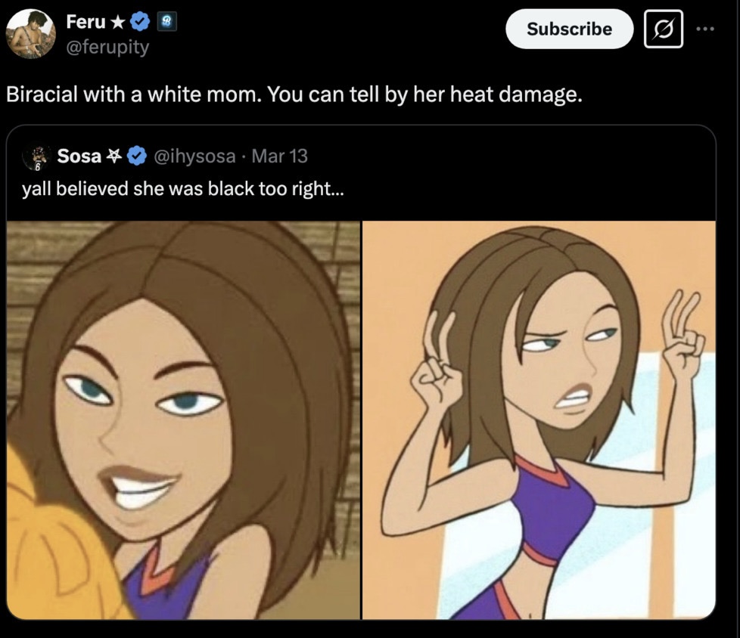Open Feru's profile avatar
740x638 pixels.
tap(31, 34)
